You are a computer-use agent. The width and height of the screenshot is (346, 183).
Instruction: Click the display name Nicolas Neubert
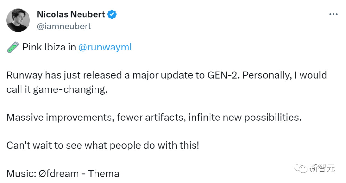pos(71,14)
